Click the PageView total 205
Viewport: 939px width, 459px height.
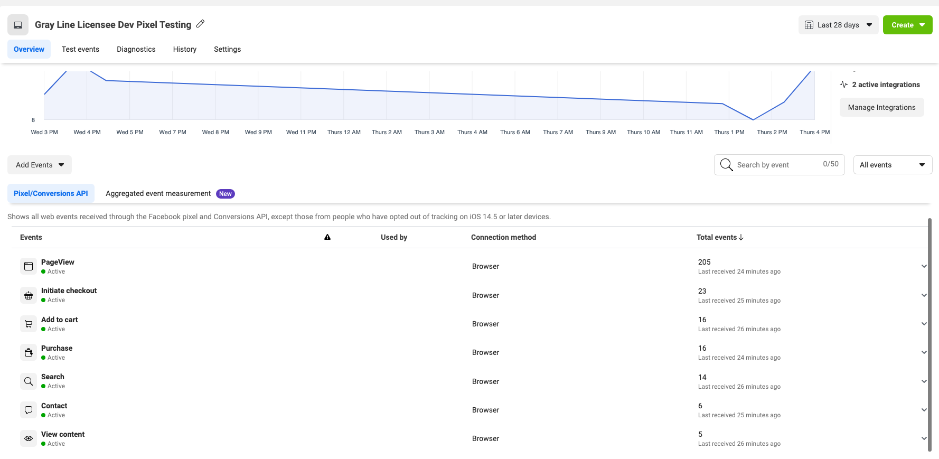point(705,262)
